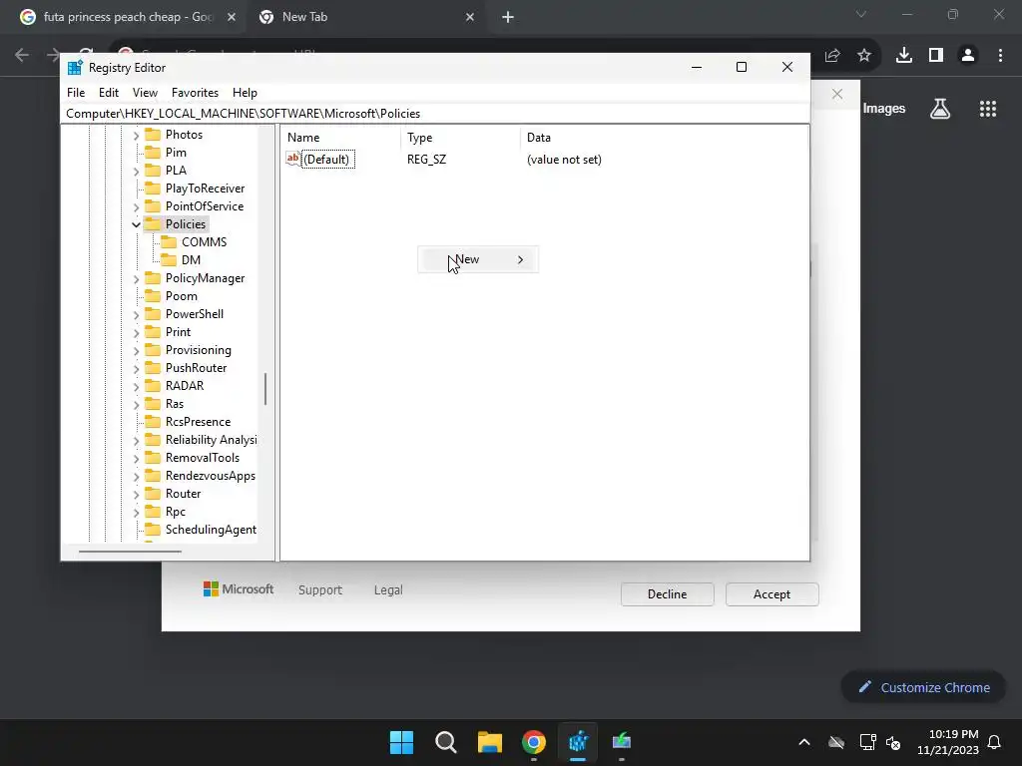Switch to the futa princess peach Google tab
1022x766 pixels.
(128, 17)
